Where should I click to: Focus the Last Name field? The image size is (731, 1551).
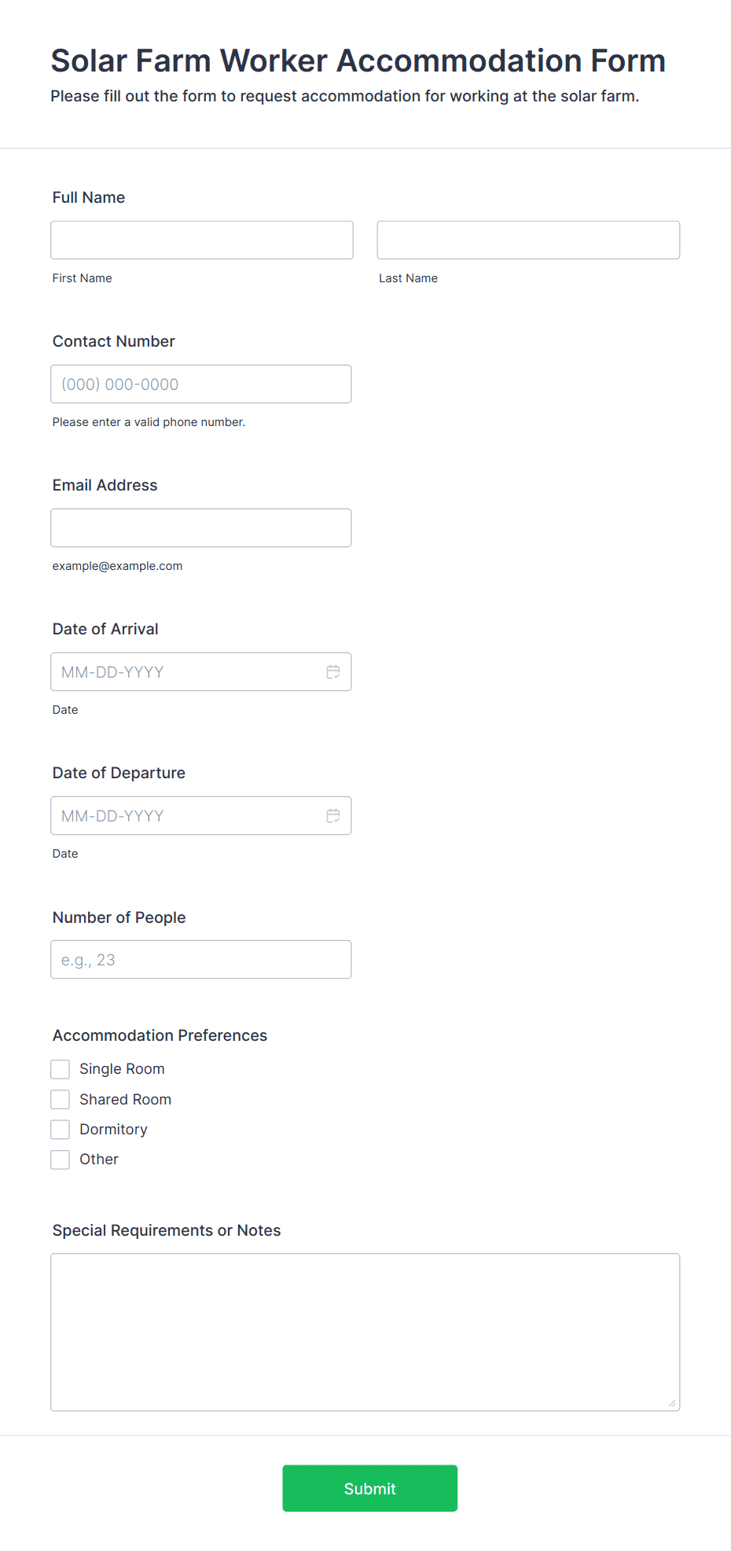point(528,240)
